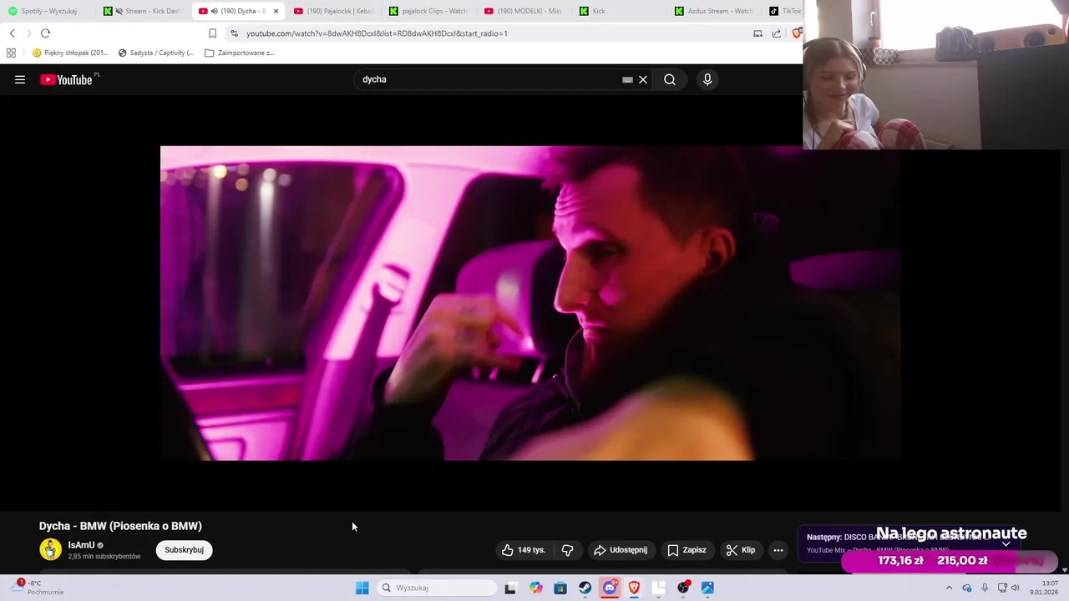Clear the YouTube search field text
This screenshot has height=601, width=1069.
coord(643,79)
